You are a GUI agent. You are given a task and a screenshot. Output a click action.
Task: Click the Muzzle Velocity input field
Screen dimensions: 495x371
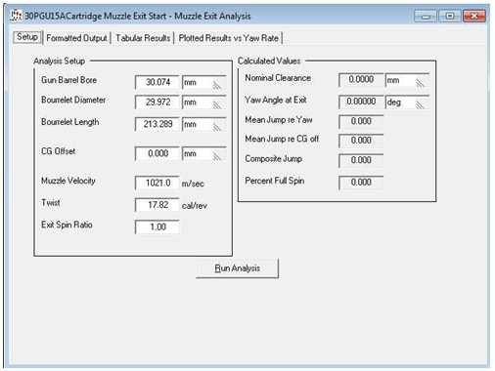tap(157, 183)
